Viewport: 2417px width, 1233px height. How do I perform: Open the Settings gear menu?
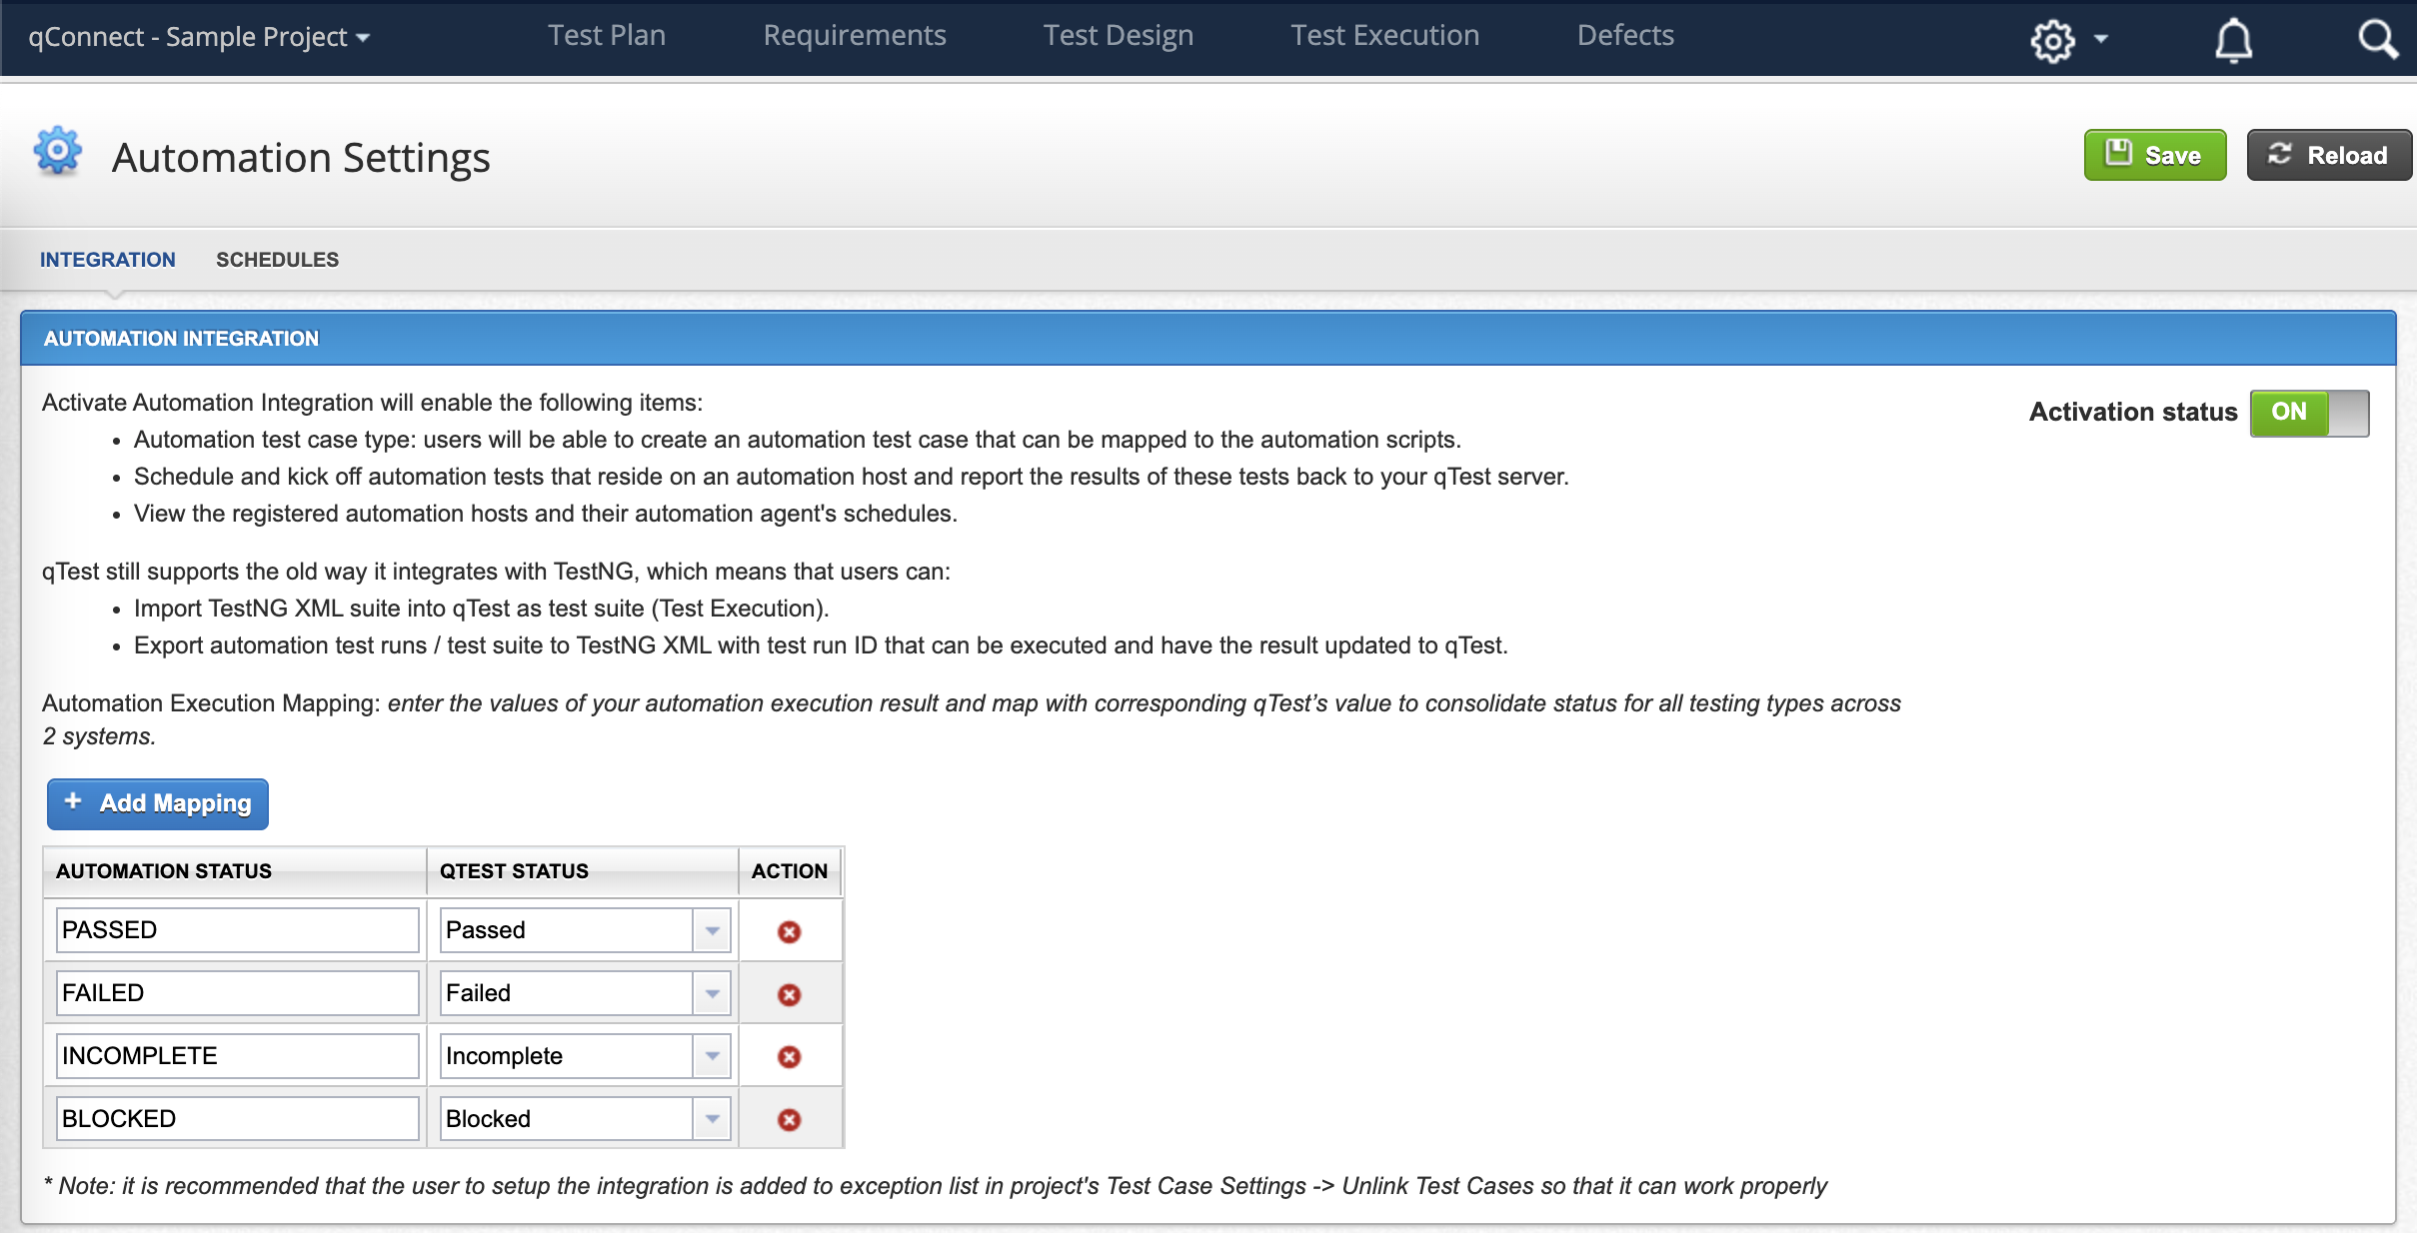click(2053, 38)
